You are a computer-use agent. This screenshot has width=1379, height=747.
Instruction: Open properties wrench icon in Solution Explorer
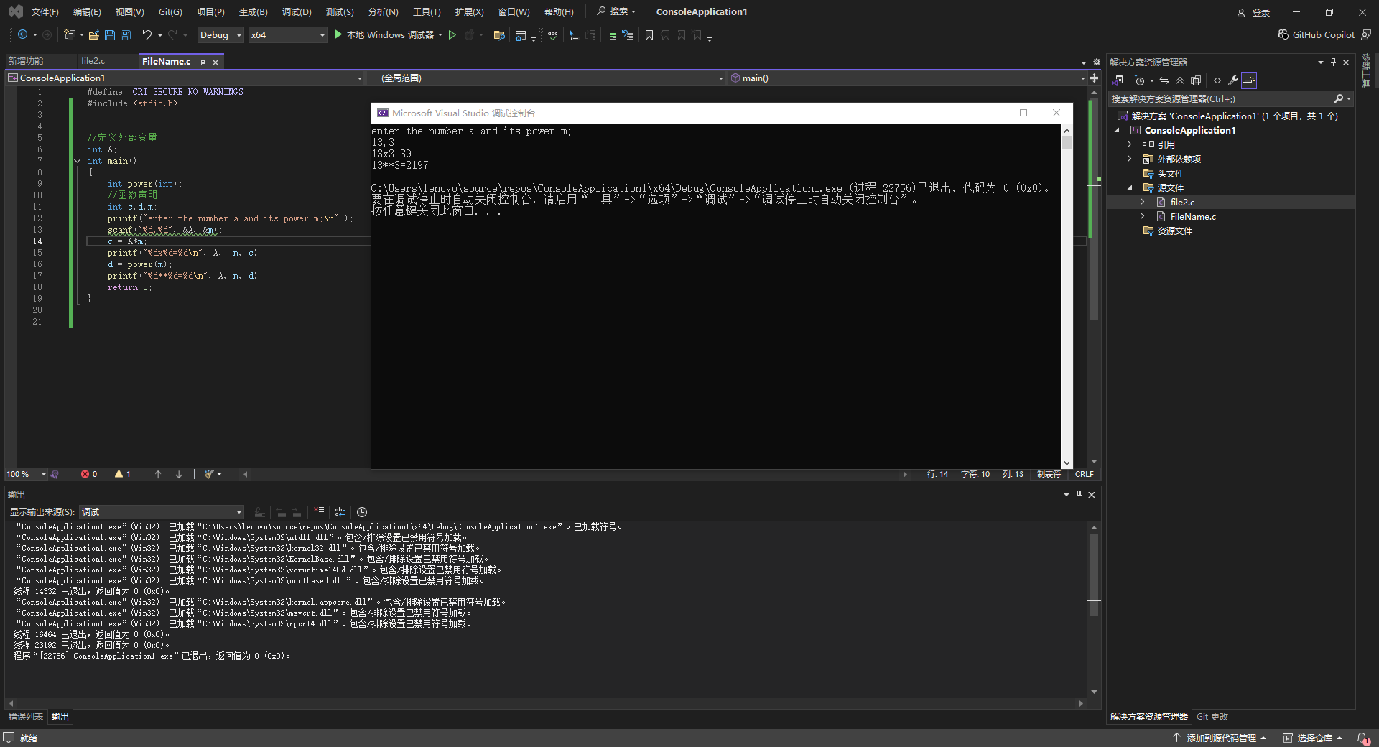click(1233, 80)
